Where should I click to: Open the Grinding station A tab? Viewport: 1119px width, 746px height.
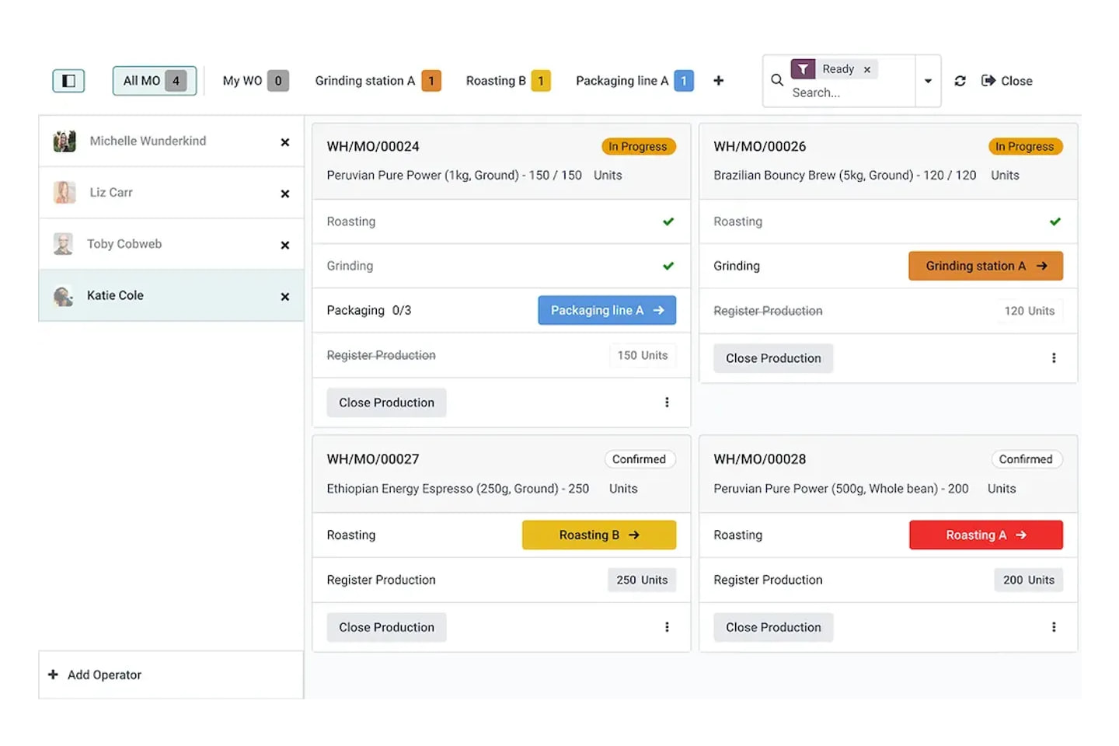pyautogui.click(x=378, y=81)
